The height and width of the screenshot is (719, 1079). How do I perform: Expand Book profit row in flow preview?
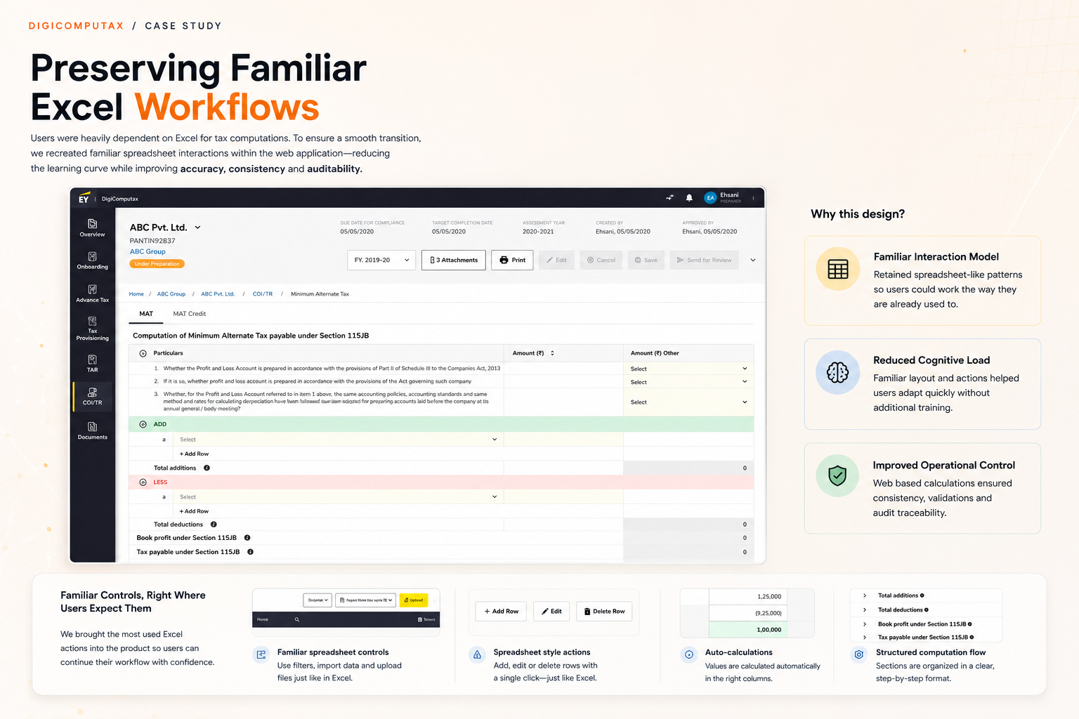click(x=865, y=624)
